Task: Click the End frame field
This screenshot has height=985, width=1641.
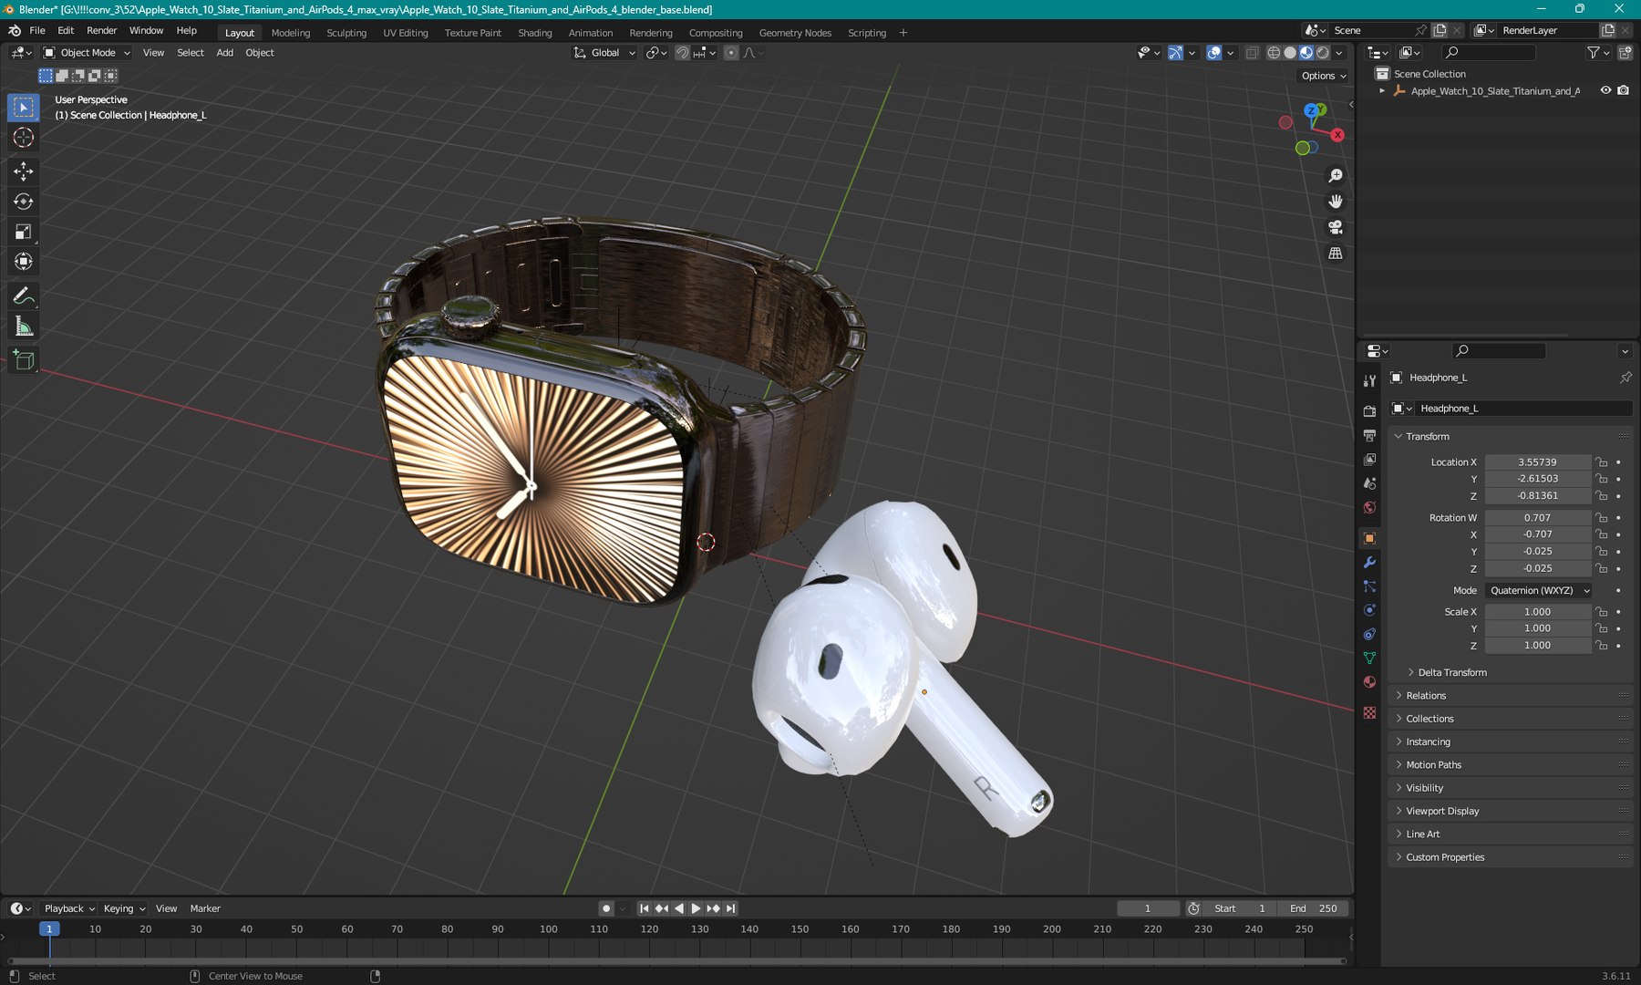Action: click(x=1314, y=908)
